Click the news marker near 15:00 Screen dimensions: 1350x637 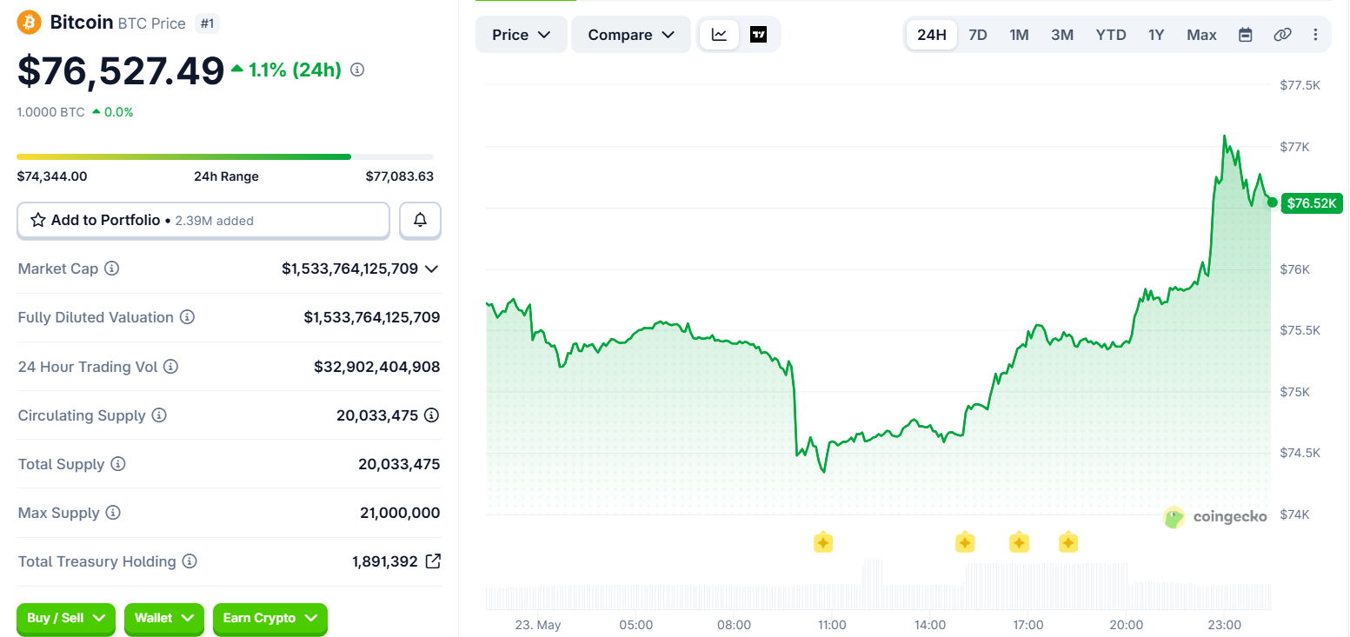tap(965, 543)
